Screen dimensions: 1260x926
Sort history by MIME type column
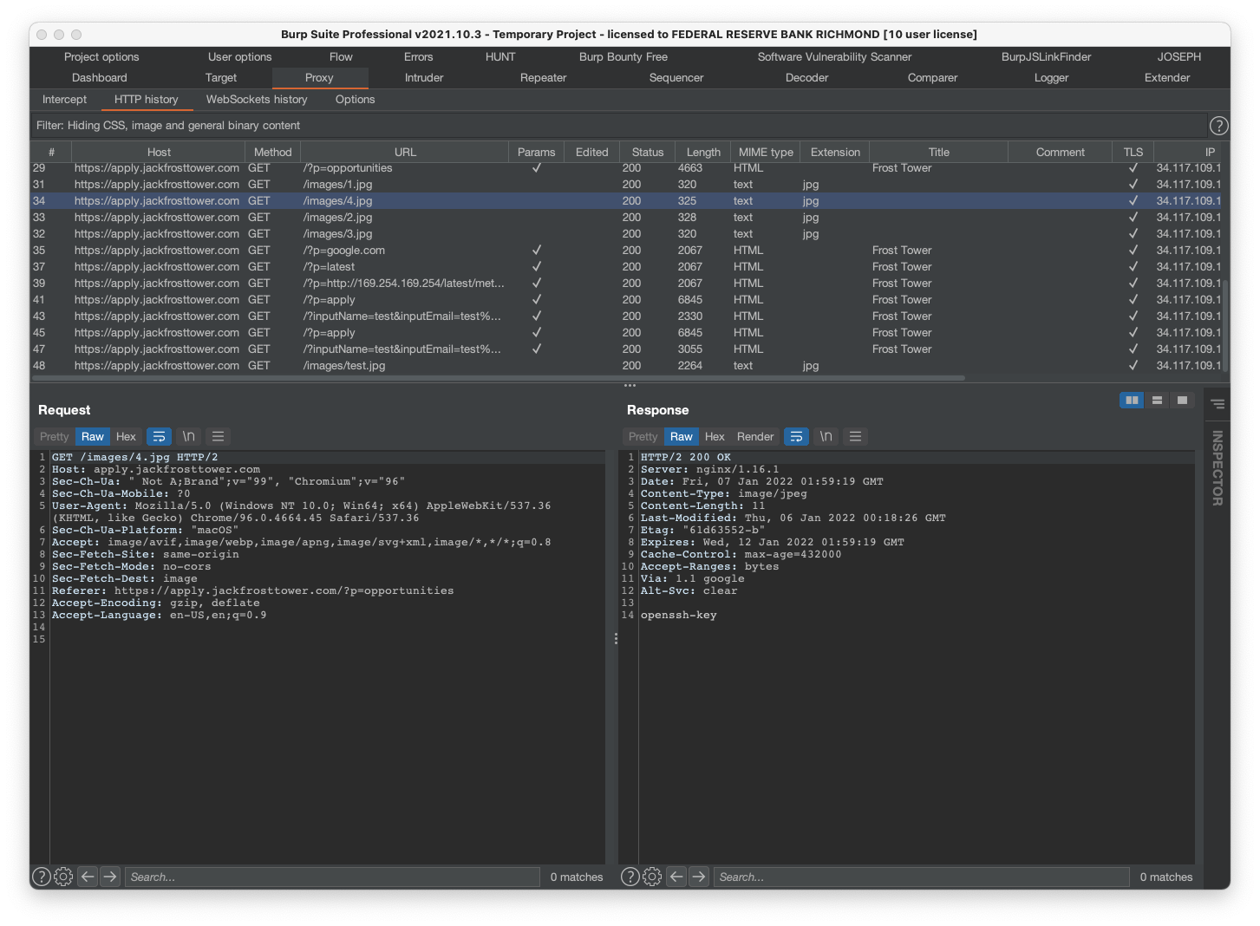(766, 153)
